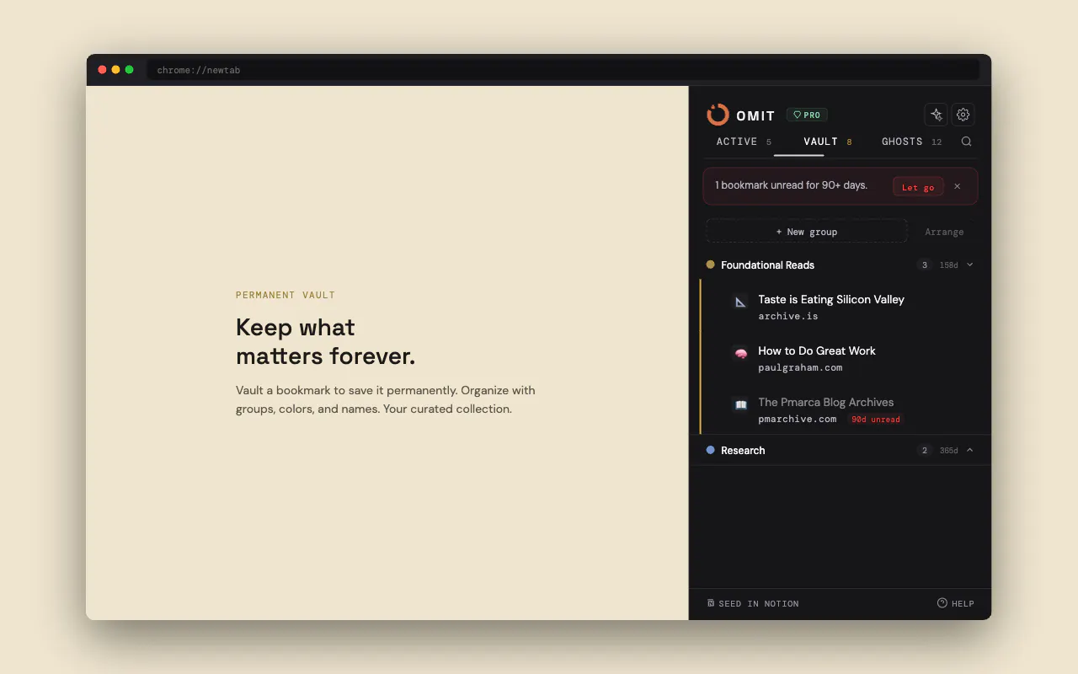Click the question mark help icon
The image size is (1078, 674).
pyautogui.click(x=942, y=603)
